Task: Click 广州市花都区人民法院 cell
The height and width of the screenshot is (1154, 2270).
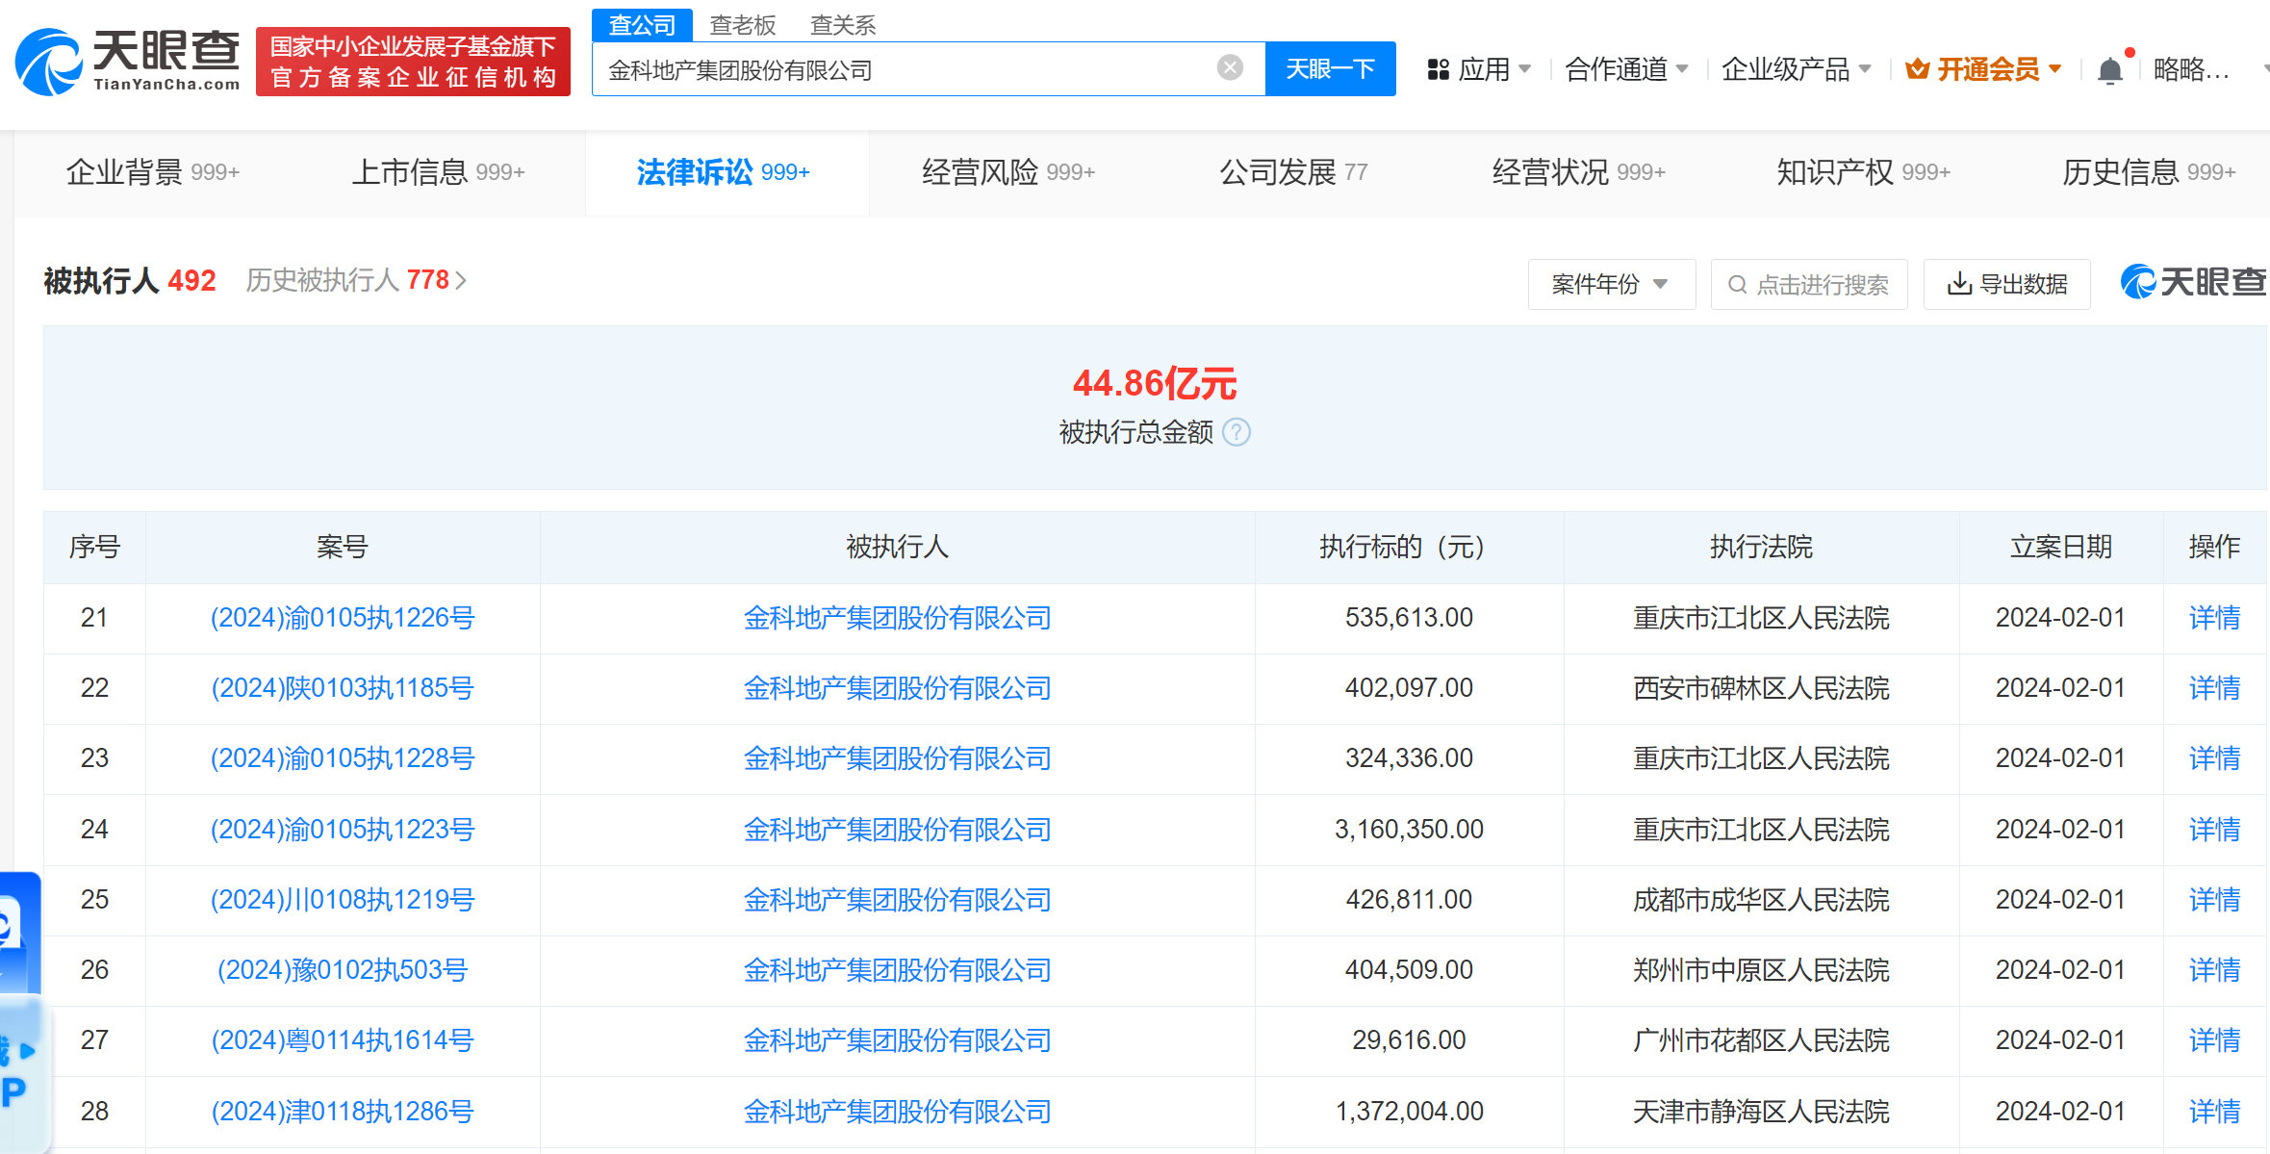Action: coord(1761,1040)
